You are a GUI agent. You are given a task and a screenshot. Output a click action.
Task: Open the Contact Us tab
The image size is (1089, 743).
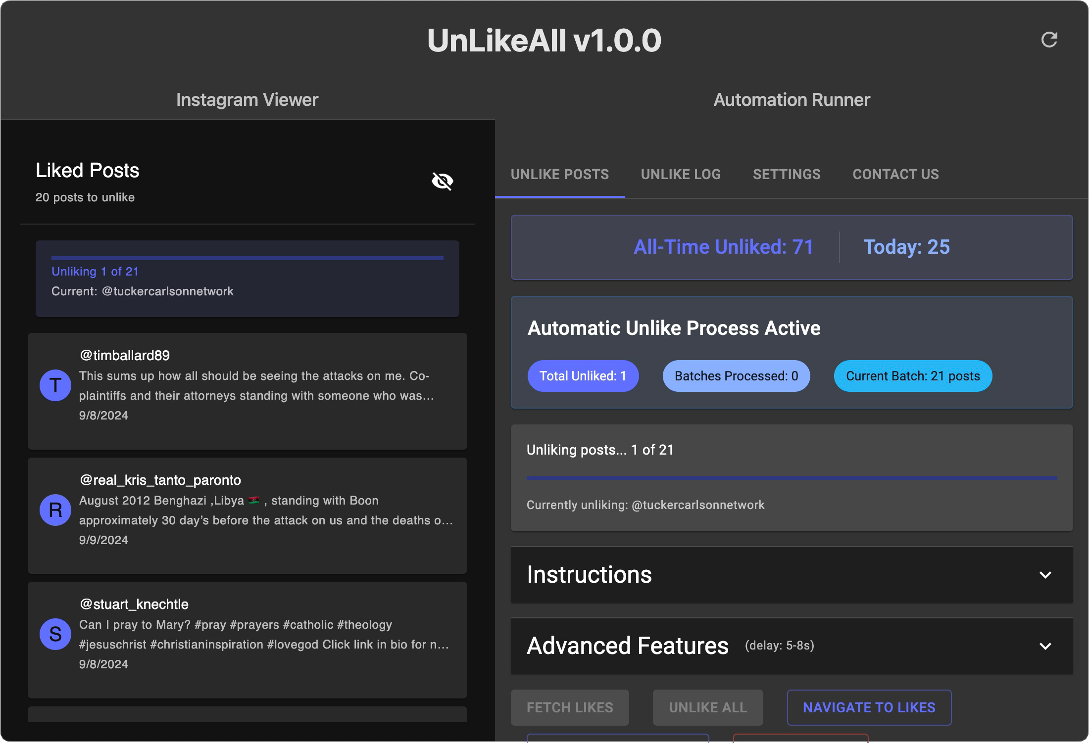895,174
